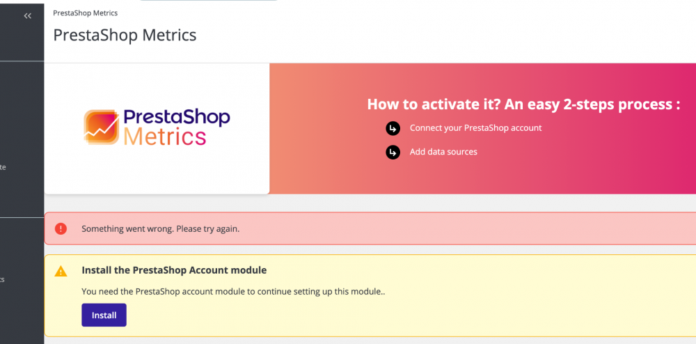Click the 'Add data sources' text
The height and width of the screenshot is (344, 696).
[x=443, y=152]
